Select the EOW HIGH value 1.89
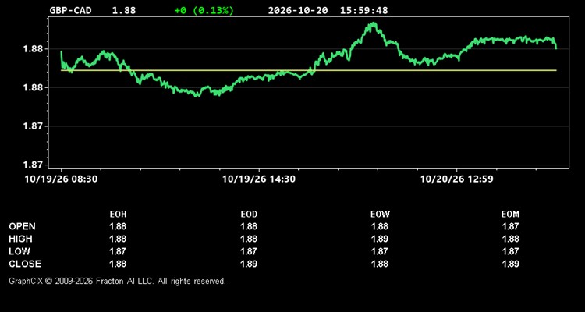 (x=380, y=239)
